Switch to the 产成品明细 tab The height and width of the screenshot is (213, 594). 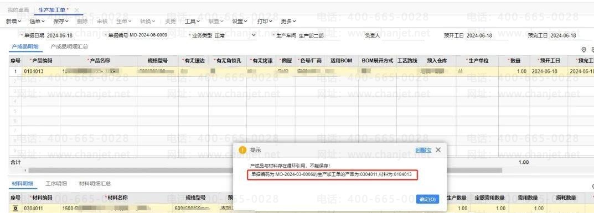(x=25, y=46)
